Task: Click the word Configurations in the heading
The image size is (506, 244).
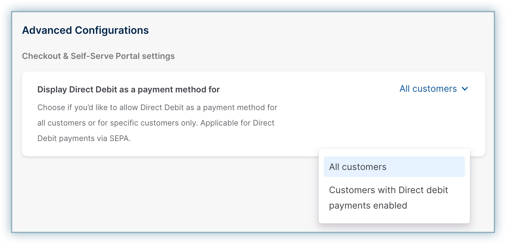Action: (112, 30)
